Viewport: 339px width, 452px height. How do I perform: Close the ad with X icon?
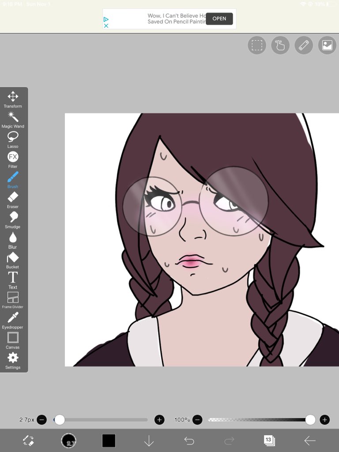[106, 26]
